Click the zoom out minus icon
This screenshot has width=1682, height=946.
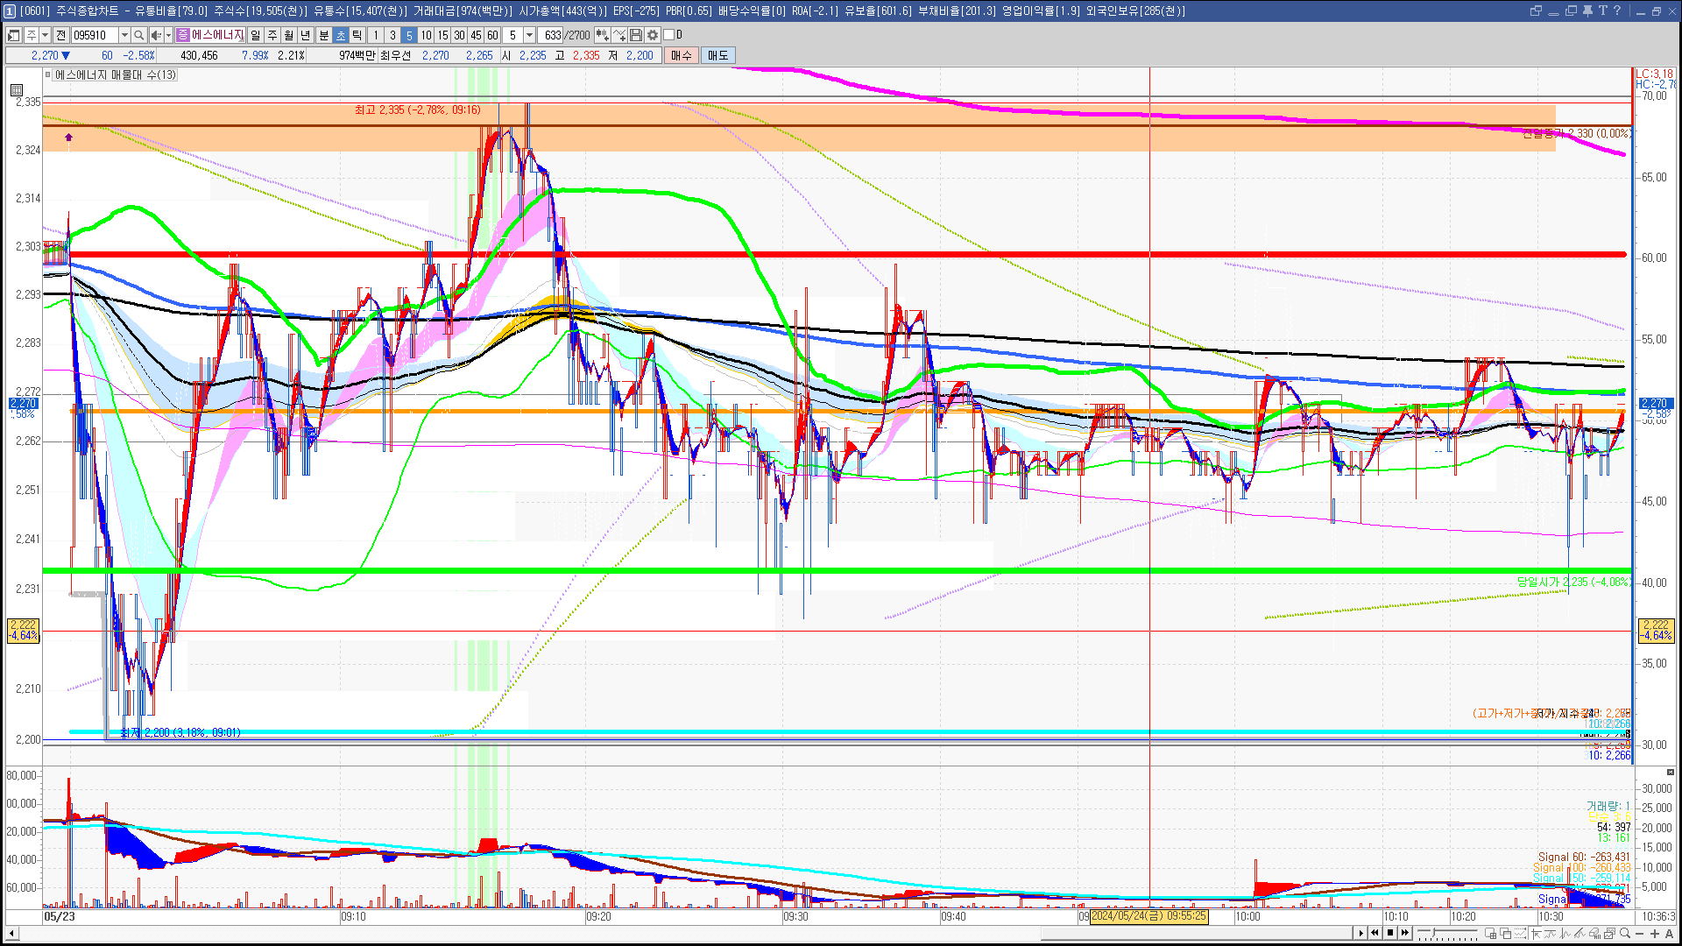(x=1640, y=933)
